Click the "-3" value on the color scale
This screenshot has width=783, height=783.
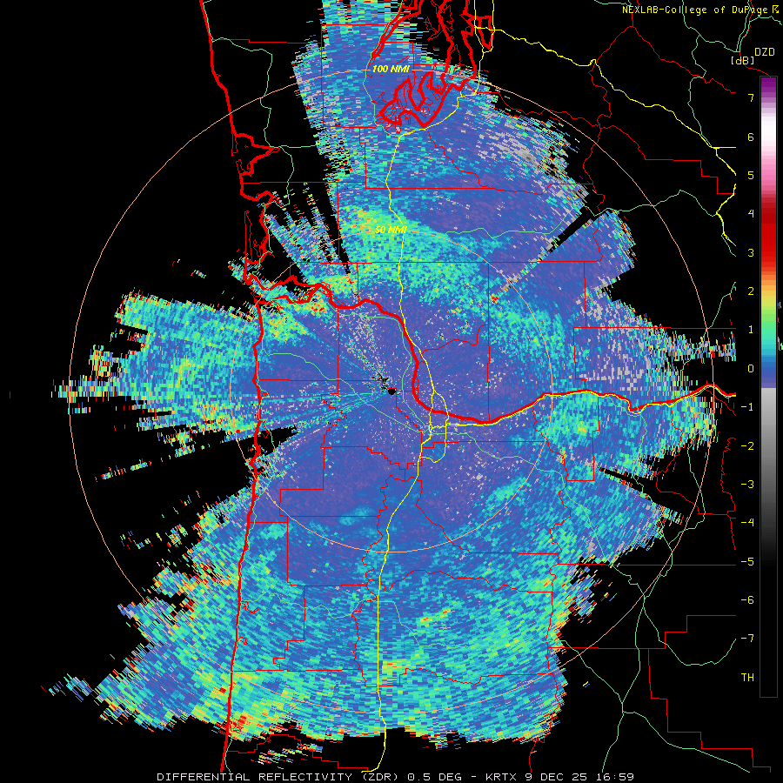pos(747,485)
